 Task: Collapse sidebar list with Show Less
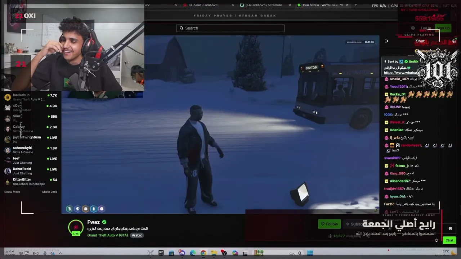(49, 192)
